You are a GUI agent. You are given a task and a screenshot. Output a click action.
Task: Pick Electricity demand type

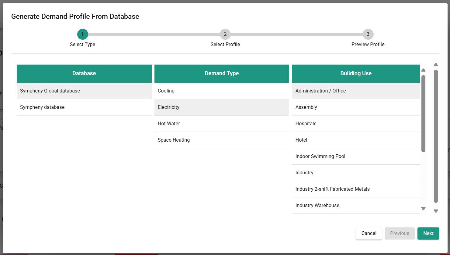point(221,107)
